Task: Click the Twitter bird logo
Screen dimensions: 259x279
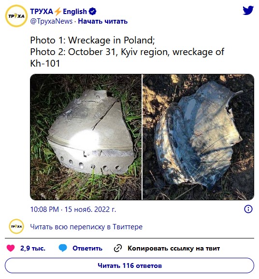Action: point(248,10)
